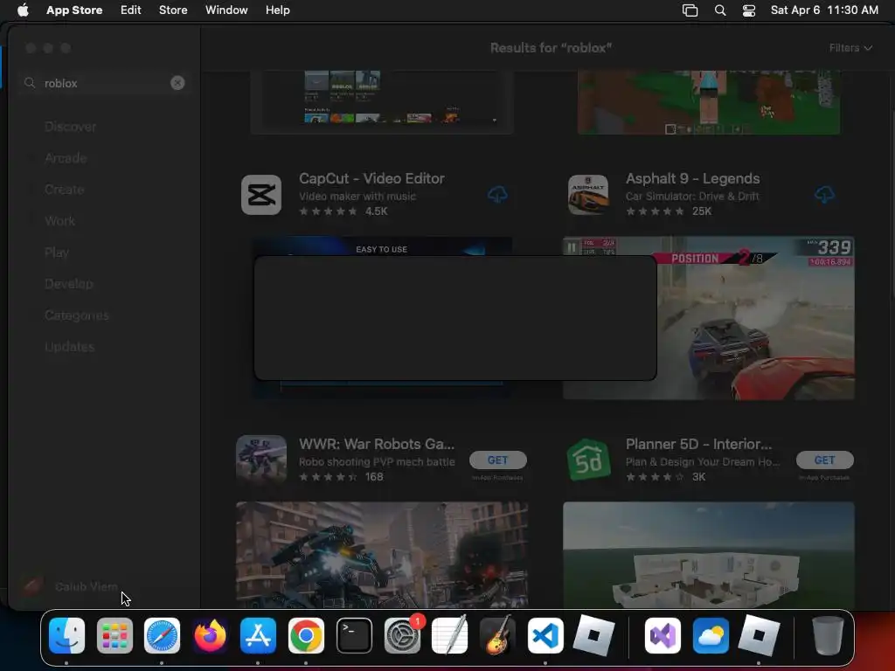Download CapCut via the cloud icon

497,195
